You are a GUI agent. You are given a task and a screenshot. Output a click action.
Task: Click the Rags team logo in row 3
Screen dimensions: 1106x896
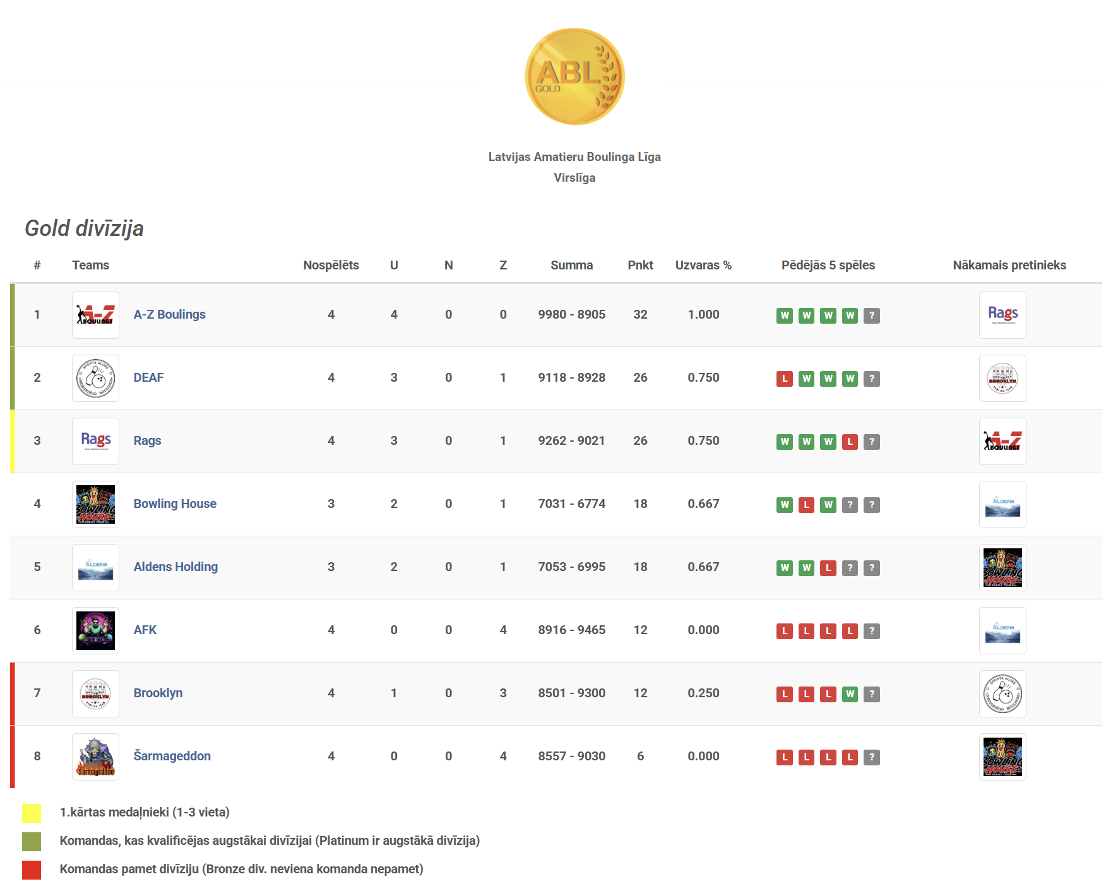[95, 441]
